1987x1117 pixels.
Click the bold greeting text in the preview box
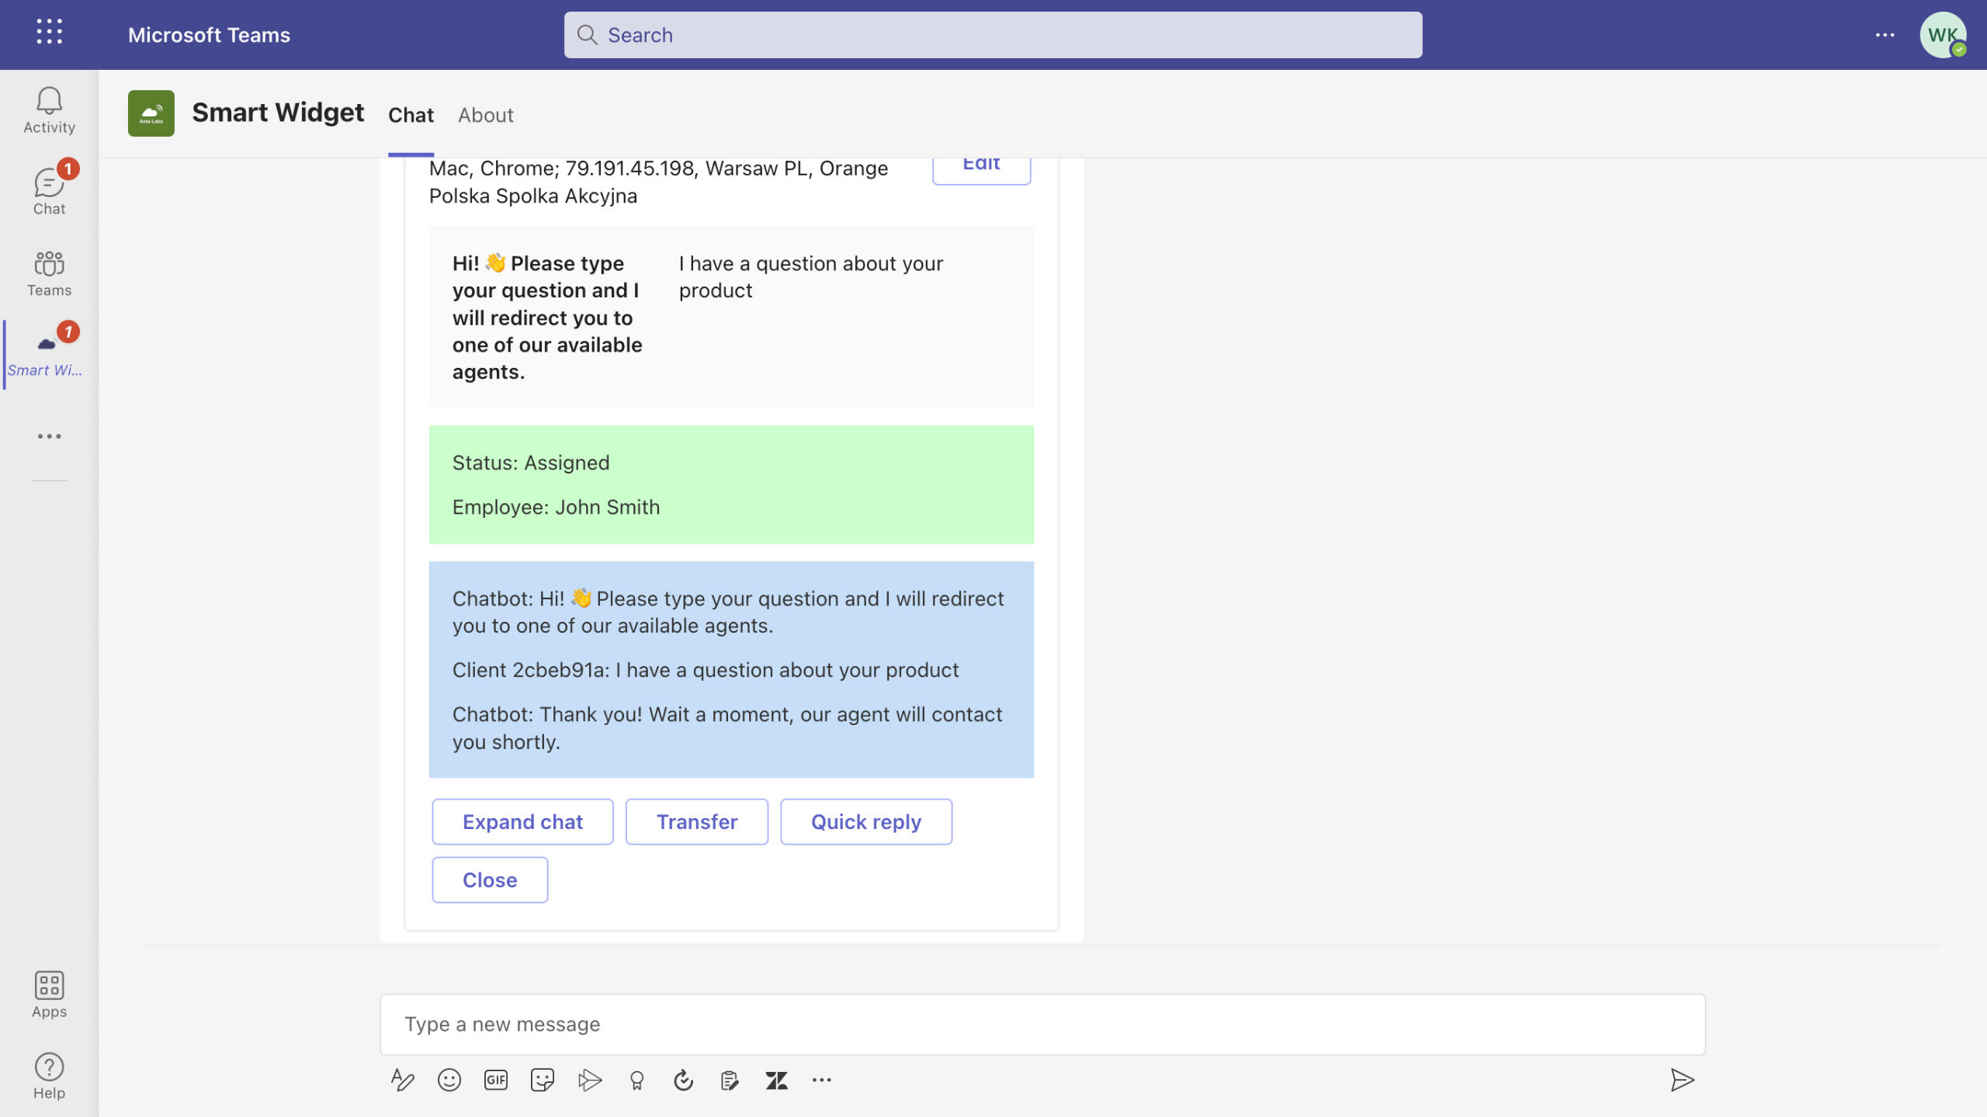pyautogui.click(x=547, y=317)
